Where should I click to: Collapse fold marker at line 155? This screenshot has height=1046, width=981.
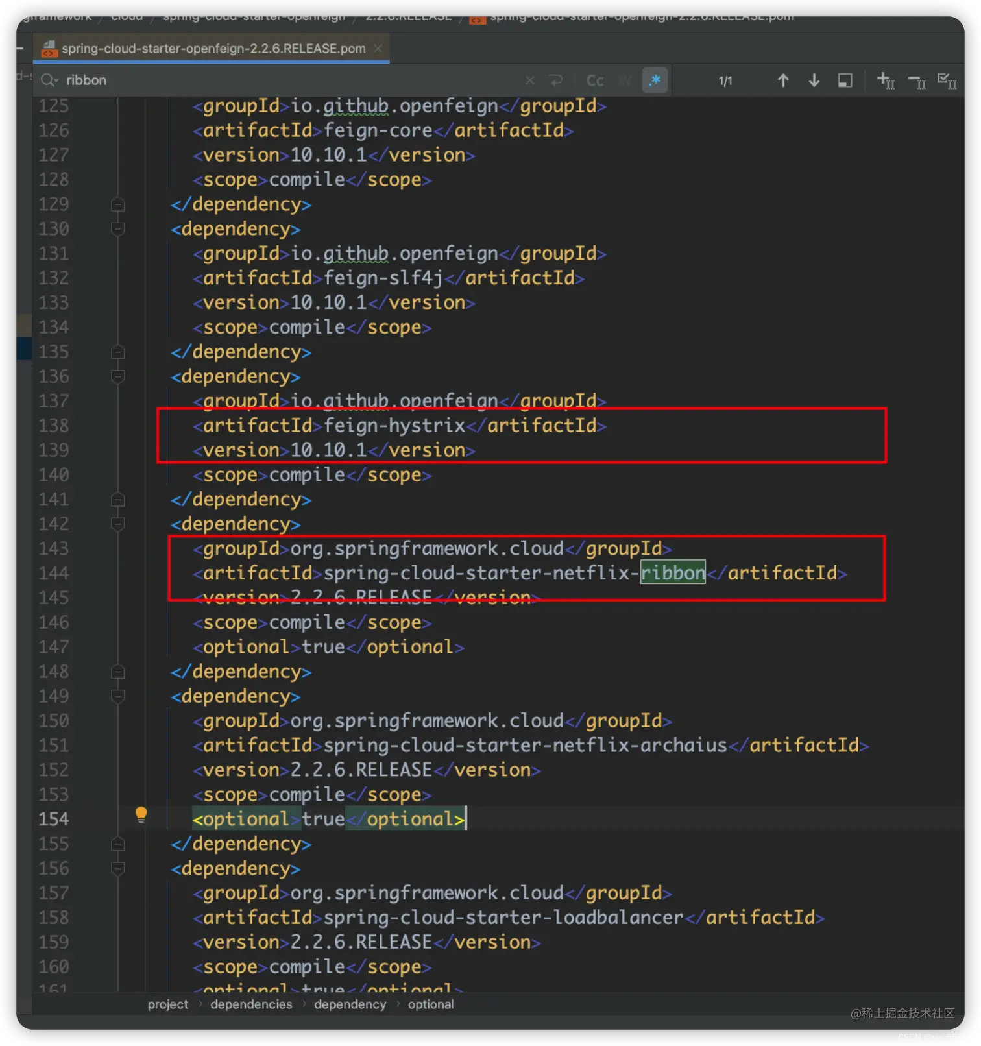click(117, 844)
